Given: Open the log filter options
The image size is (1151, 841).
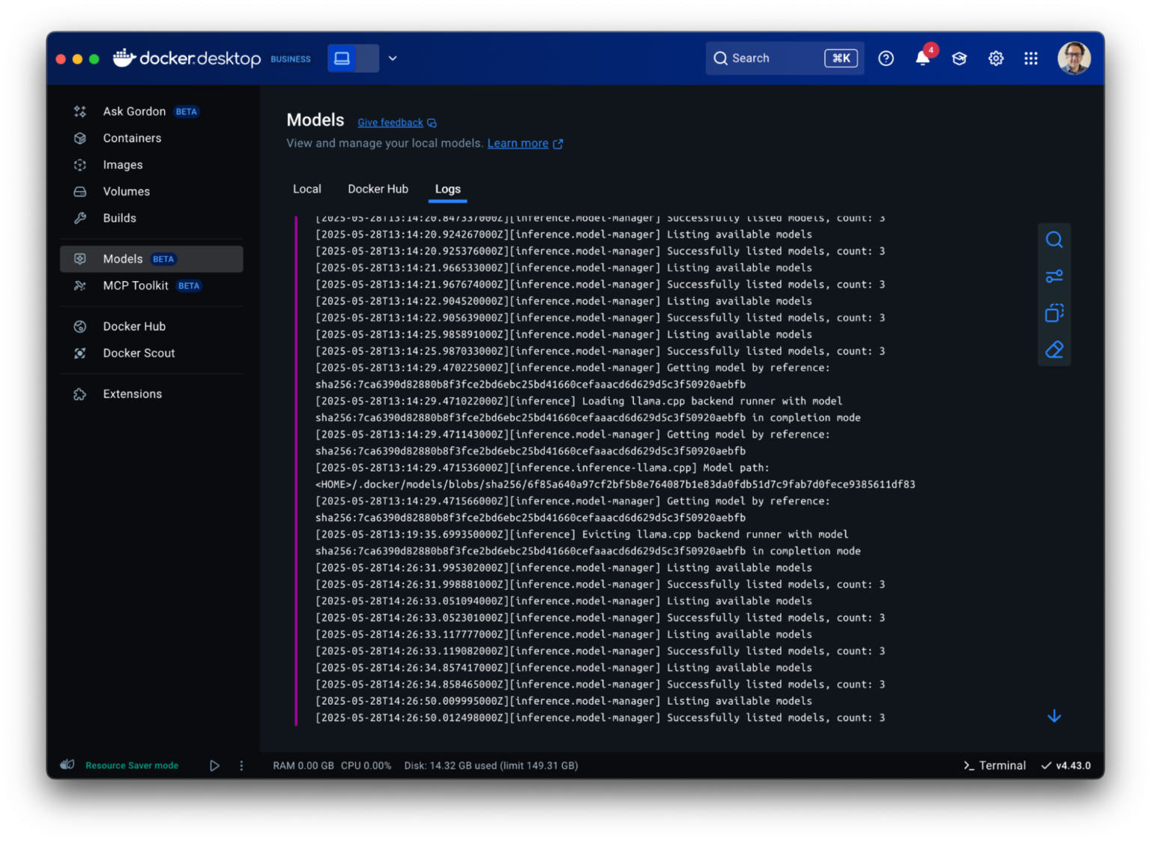Looking at the screenshot, I should [x=1054, y=276].
